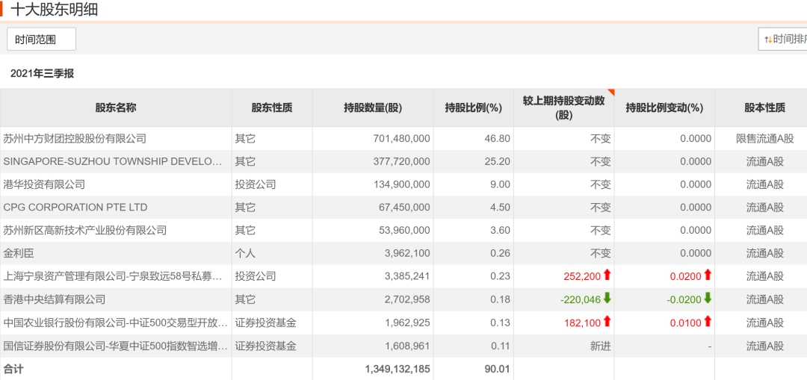Select SINGAPORE-SUZHOU TOWNSHIP DEVELO… shareholder
The height and width of the screenshot is (380, 807).
113,161
